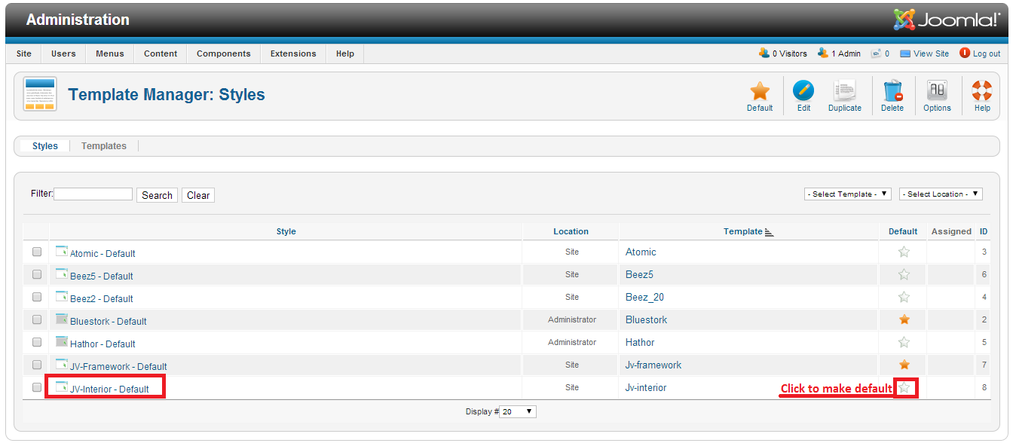Tick the Beez5 - Default checkbox
Viewport: 1013px width, 443px height.
coord(37,274)
